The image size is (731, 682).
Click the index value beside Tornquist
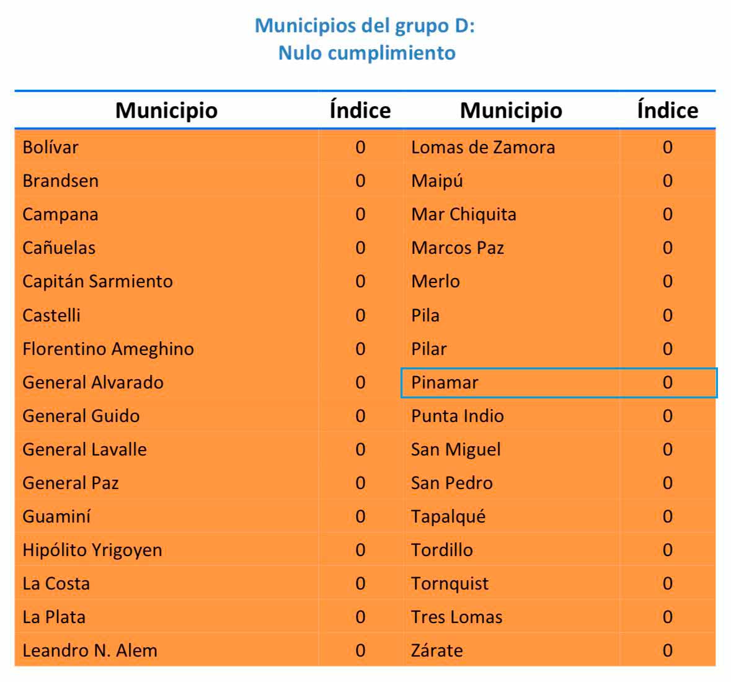[668, 583]
